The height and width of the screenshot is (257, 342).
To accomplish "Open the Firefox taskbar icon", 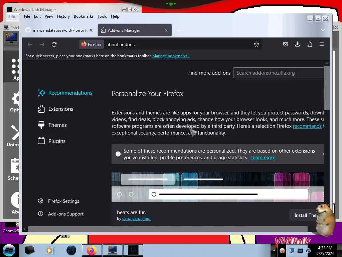I will (92, 250).
